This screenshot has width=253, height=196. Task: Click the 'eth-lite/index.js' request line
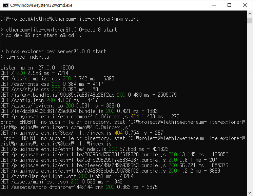[84, 149]
